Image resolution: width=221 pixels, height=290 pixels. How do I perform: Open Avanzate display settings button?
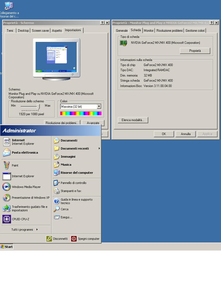(93, 123)
